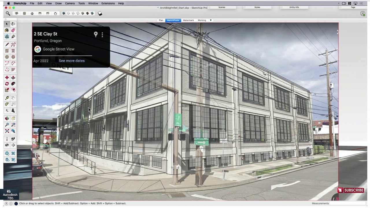This screenshot has height=208, width=370.
Task: Select the Scale tool
Action: [7, 90]
